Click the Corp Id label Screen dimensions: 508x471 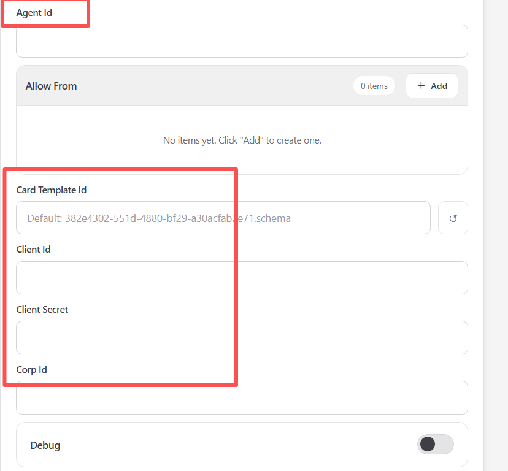click(31, 370)
